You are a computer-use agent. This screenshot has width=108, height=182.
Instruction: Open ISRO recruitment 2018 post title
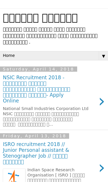click(36, 153)
